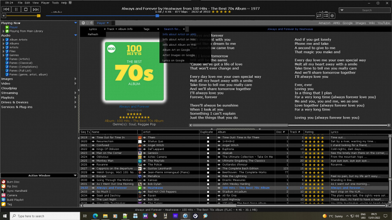
Task: Toggle repeat mode icon
Action: [x=319, y=16]
